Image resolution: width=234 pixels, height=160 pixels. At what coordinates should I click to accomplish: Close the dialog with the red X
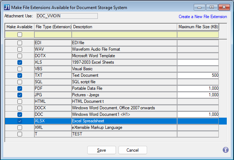(224, 7)
